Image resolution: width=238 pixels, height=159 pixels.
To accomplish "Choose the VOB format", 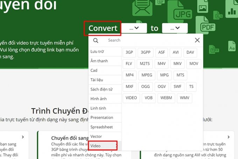I will click(x=149, y=98).
